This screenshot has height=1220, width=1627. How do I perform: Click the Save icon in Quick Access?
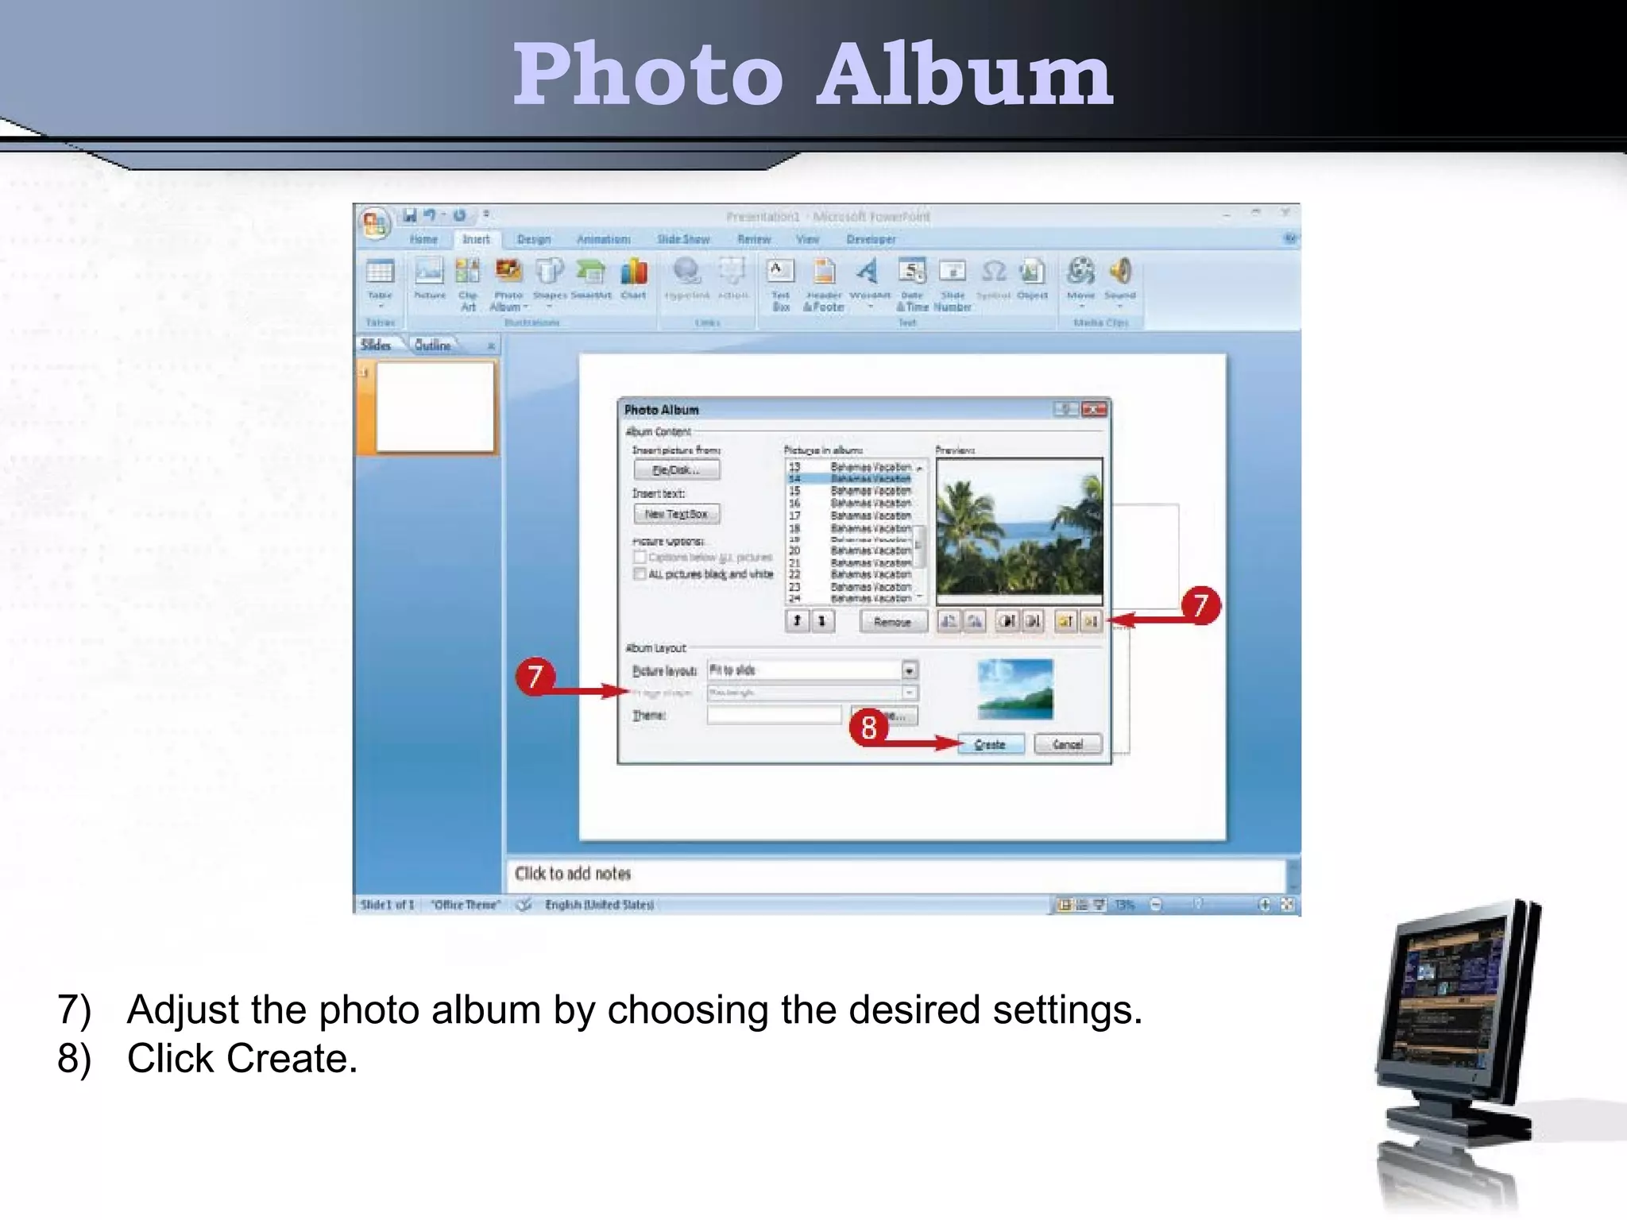point(410,215)
